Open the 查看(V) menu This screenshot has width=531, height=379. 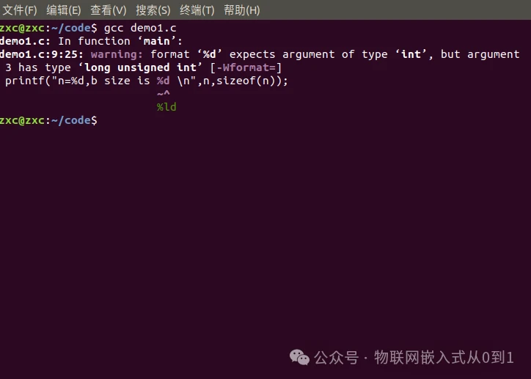point(108,10)
